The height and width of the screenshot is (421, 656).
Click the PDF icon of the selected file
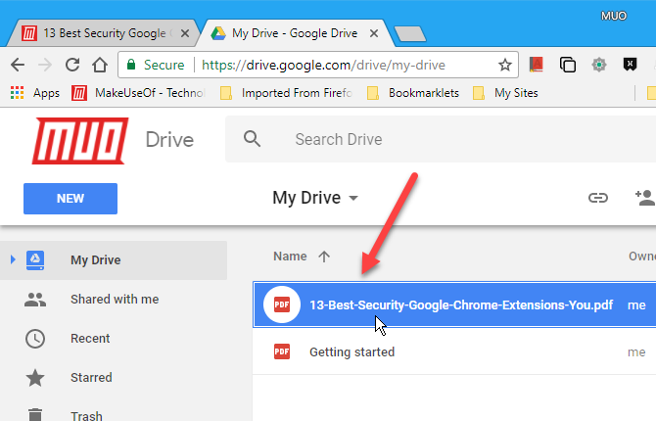click(282, 304)
